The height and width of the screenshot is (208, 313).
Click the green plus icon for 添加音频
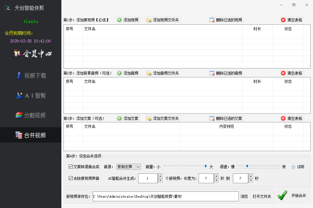pos(119,73)
